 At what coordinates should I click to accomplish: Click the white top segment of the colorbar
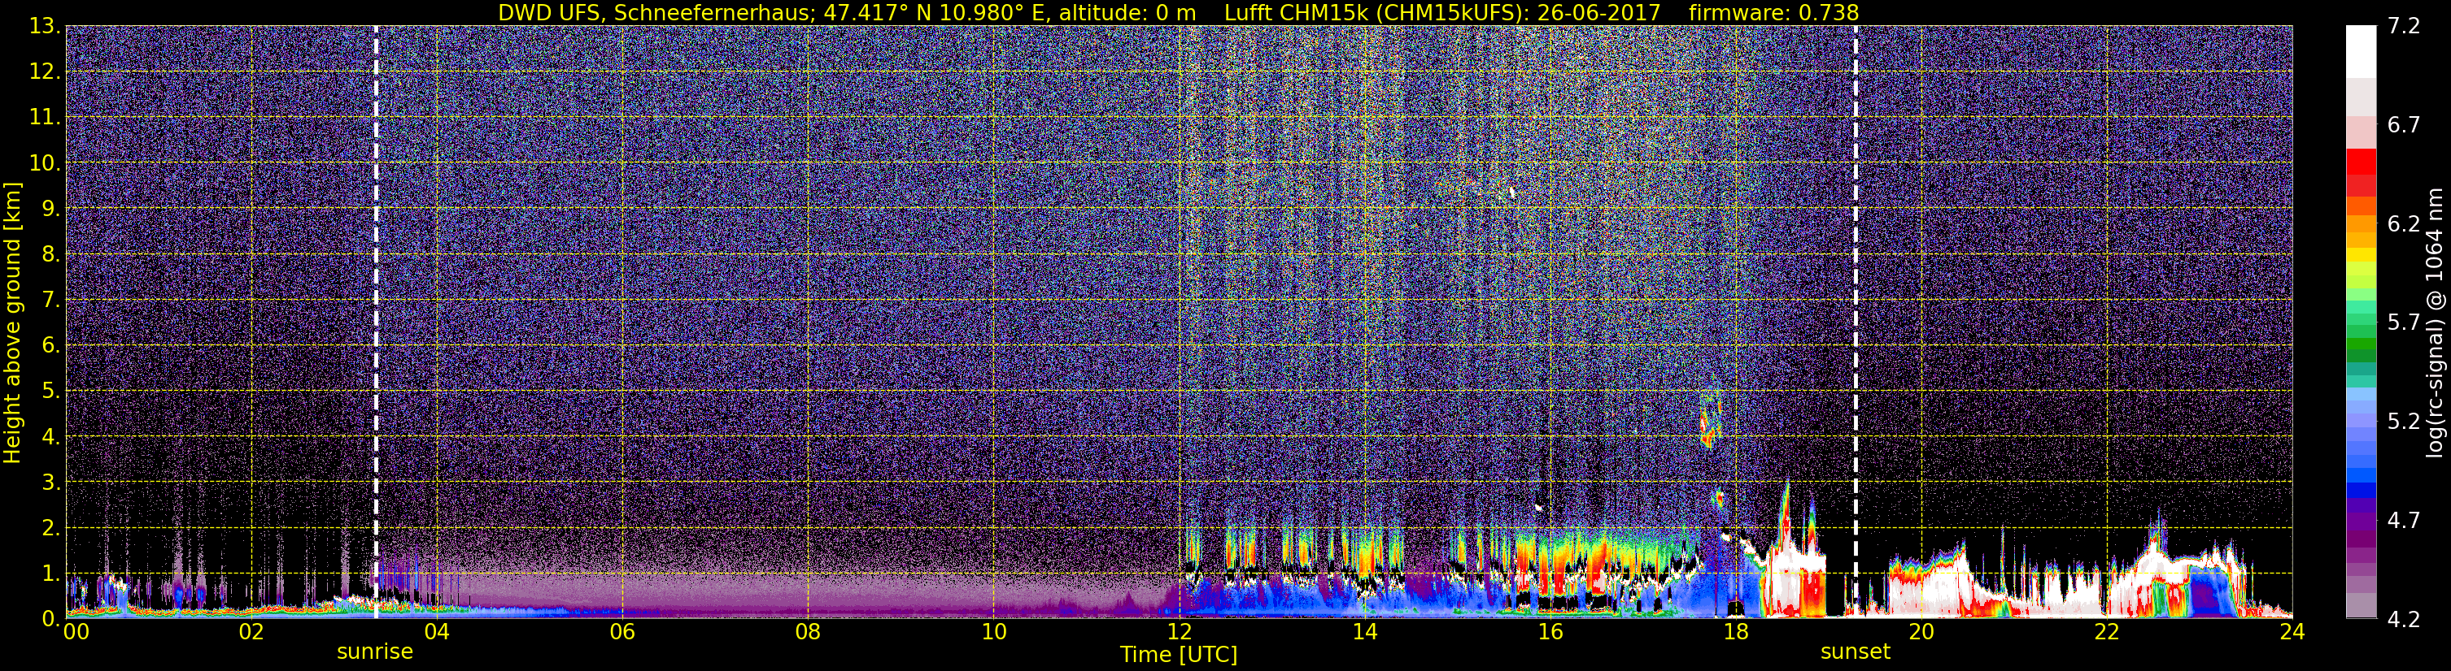pyautogui.click(x=2361, y=51)
